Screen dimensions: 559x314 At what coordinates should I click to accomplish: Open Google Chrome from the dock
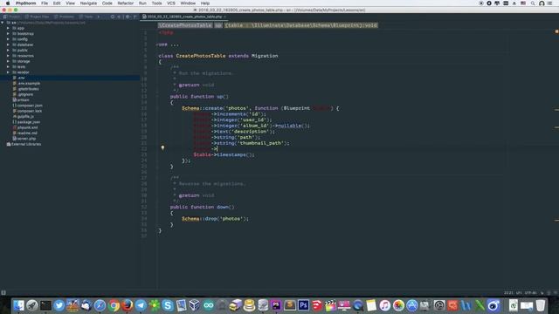[x=114, y=305]
